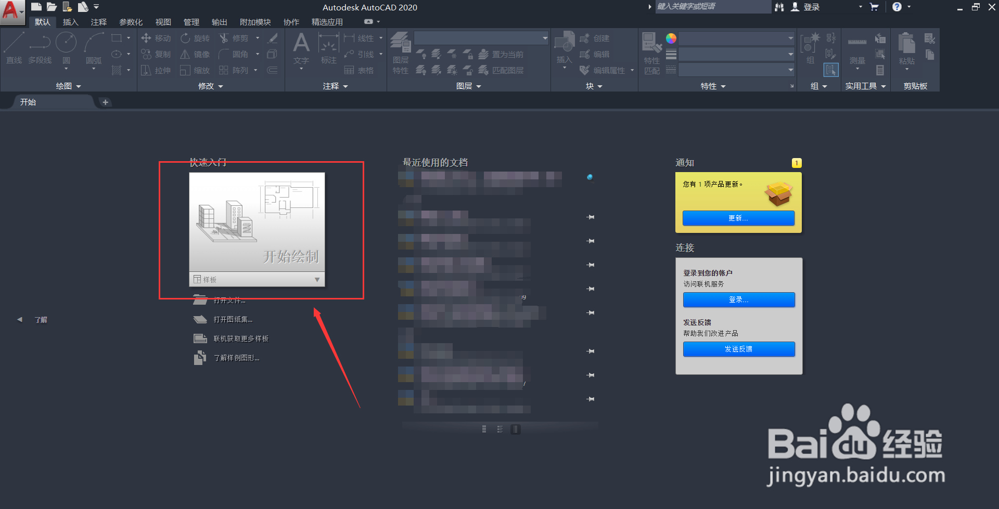
Task: Expand the 修改 (Modify) panel
Action: [x=211, y=86]
